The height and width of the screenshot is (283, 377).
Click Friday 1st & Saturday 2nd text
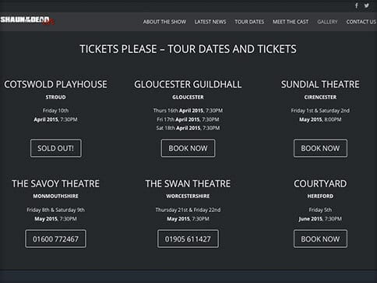coord(320,111)
